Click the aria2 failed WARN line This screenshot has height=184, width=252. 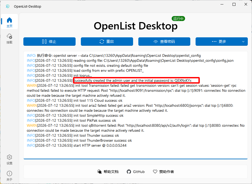click(130, 108)
